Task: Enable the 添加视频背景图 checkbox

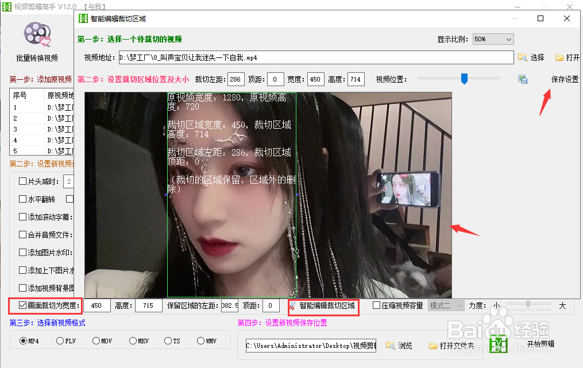Action: (x=22, y=288)
